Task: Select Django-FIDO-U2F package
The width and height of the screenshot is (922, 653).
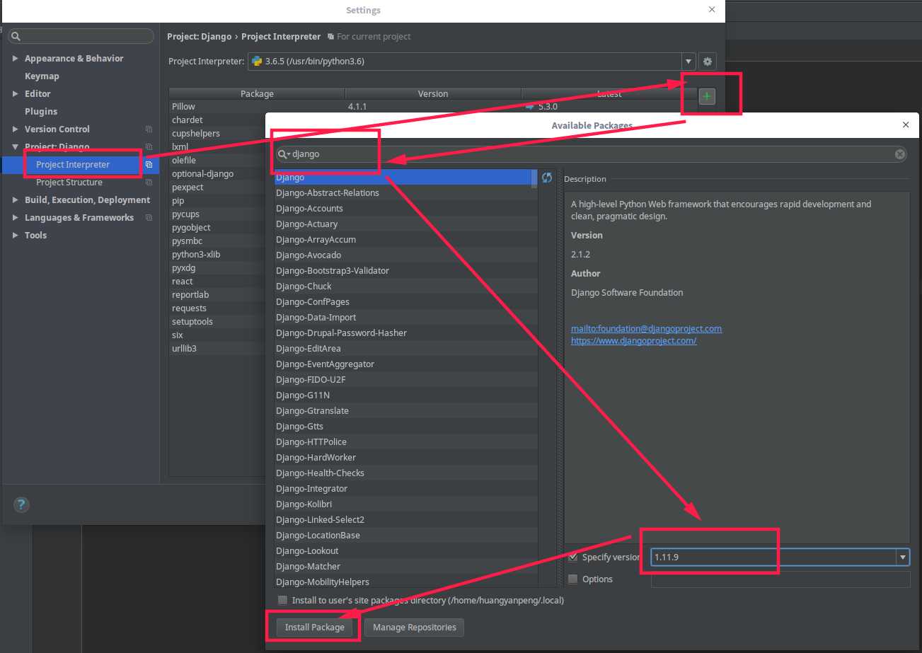Action: (x=405, y=380)
